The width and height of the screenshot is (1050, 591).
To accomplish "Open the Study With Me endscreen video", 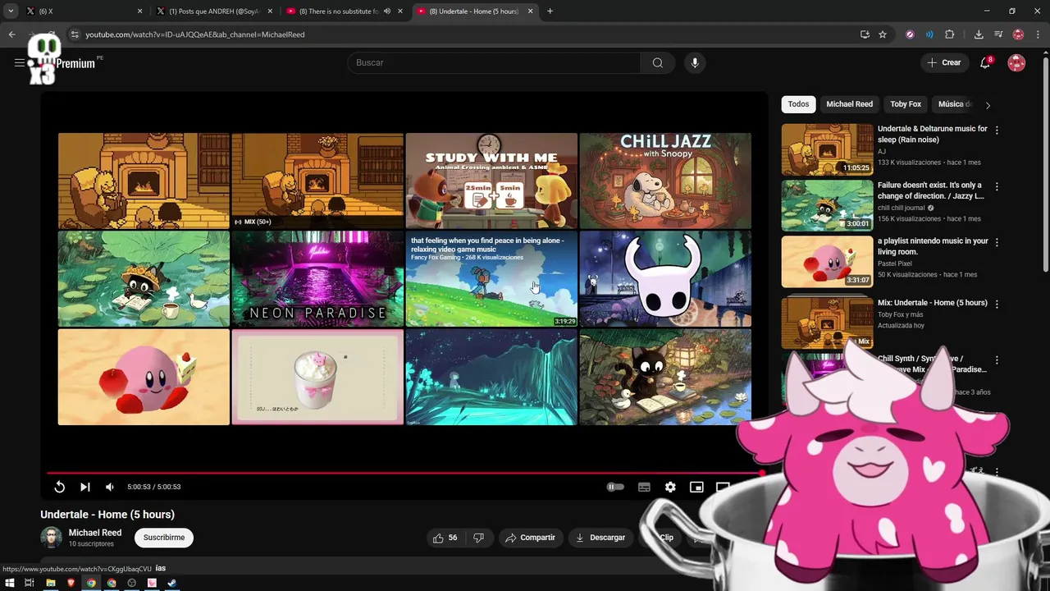I will coord(491,181).
